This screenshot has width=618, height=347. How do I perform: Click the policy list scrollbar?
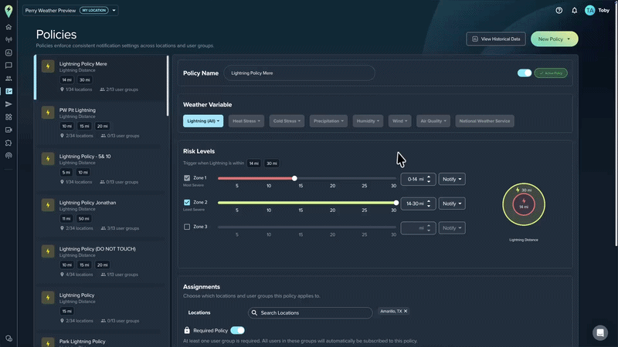coord(168,86)
